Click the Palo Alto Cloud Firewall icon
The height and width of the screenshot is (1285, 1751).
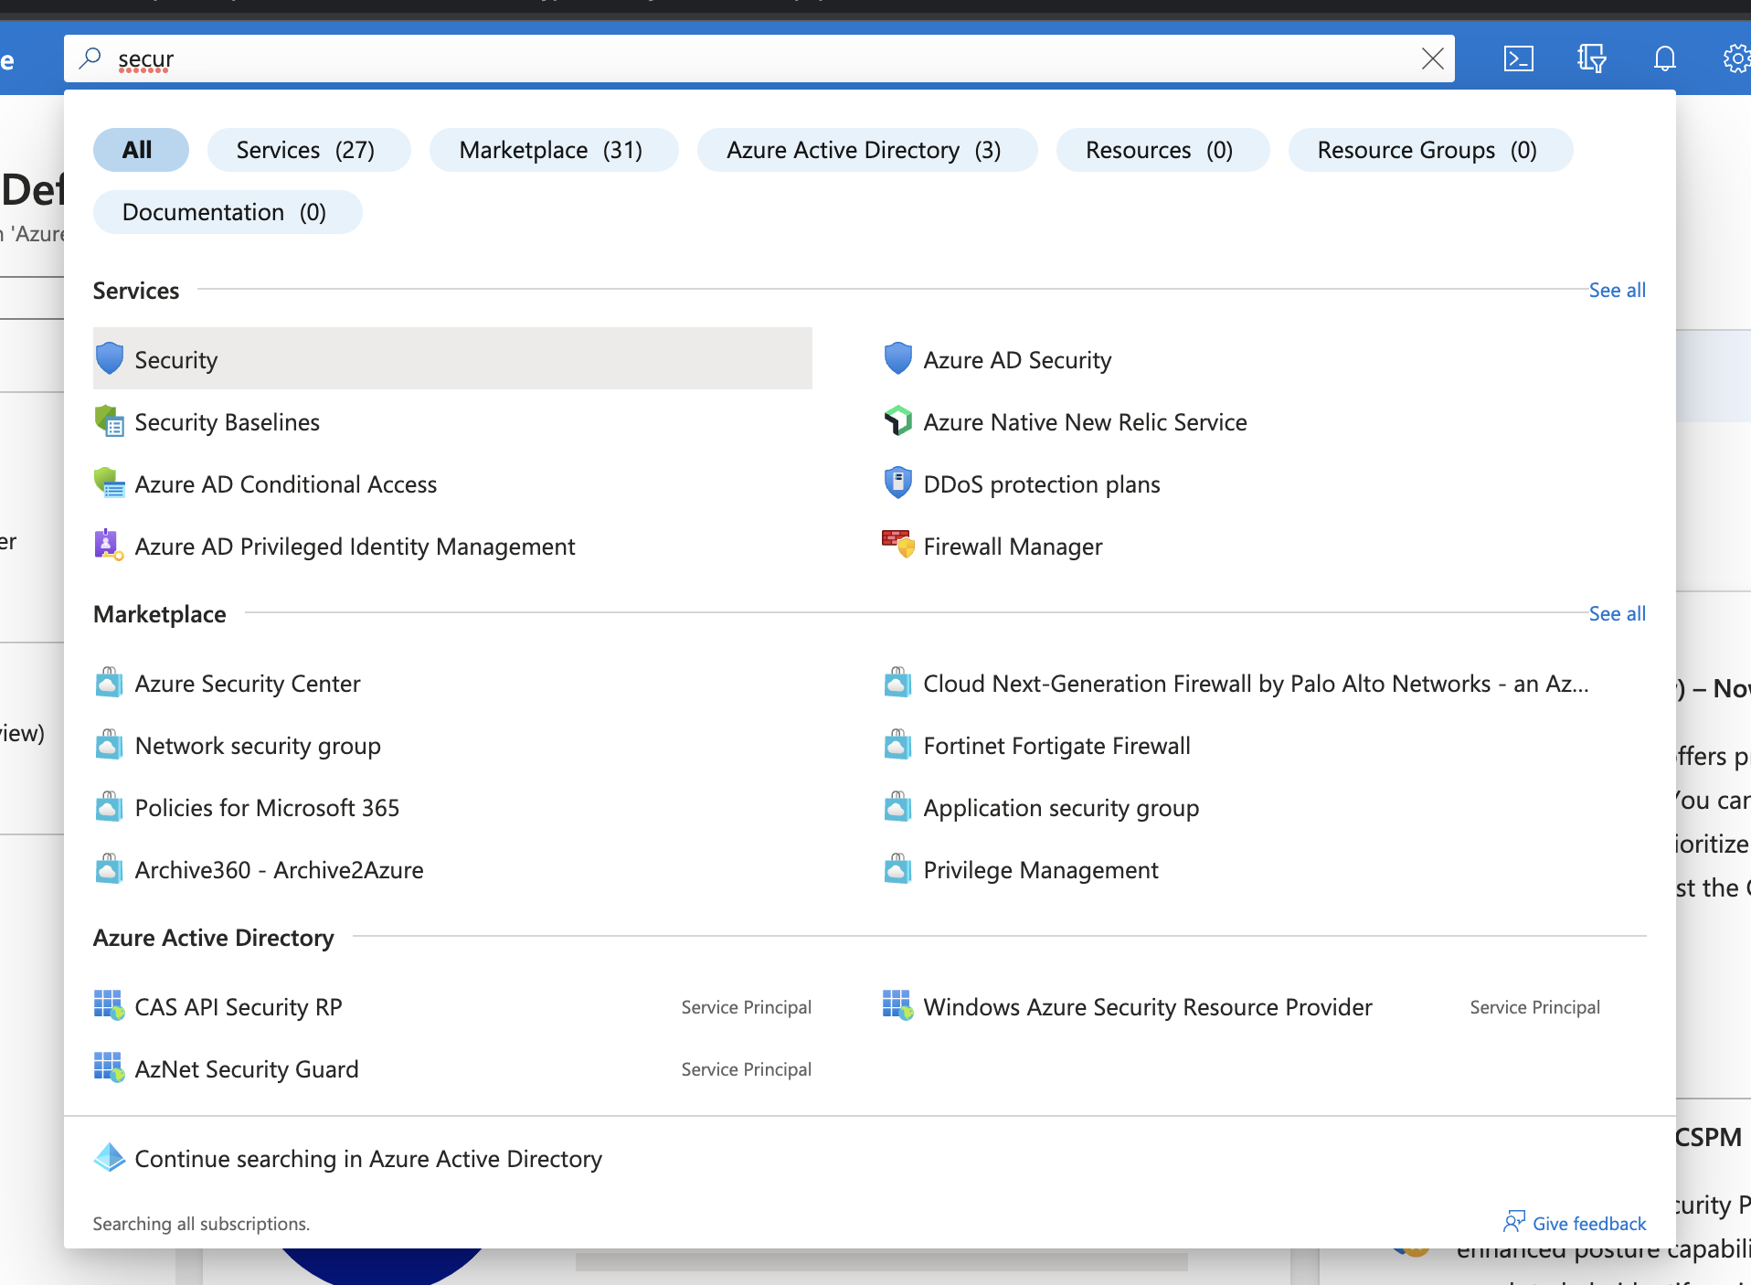click(898, 683)
